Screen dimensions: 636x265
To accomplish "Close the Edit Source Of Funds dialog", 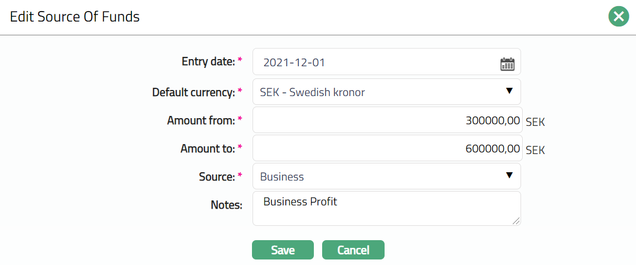I will pyautogui.click(x=619, y=17).
